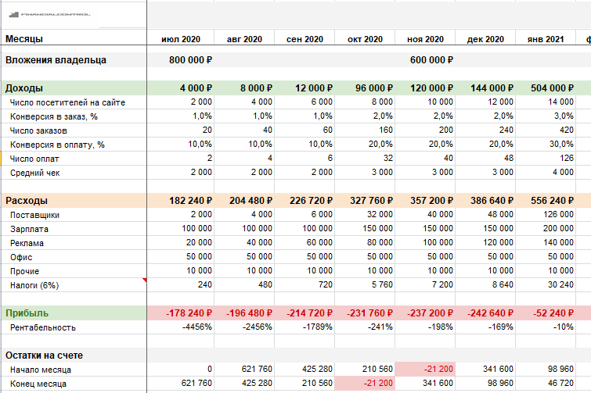Click the 'Начало месяца' row label
The image size is (591, 393).
click(41, 370)
